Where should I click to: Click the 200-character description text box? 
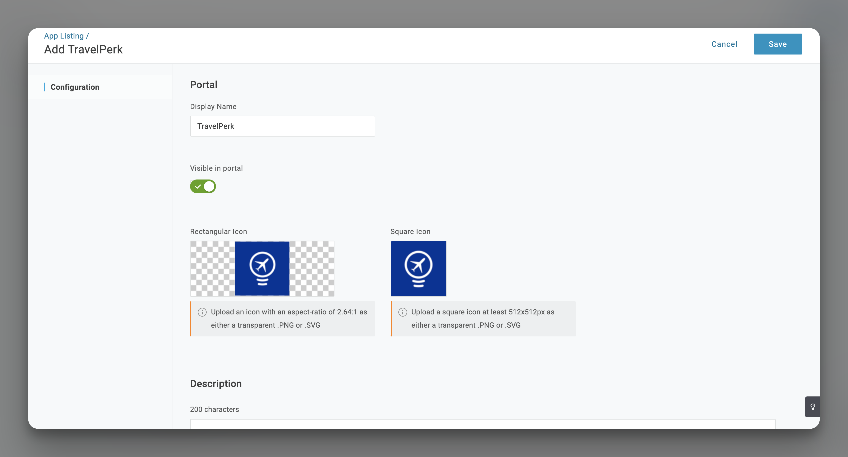point(483,424)
